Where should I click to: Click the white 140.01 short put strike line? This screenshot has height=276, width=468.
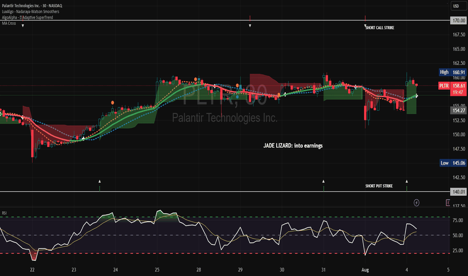click(x=224, y=192)
